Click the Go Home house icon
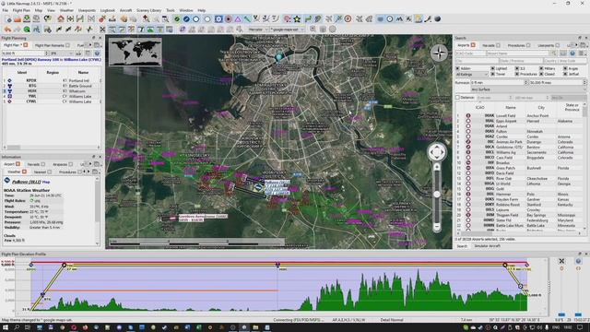Image resolution: width=590 pixels, height=332 pixels. [61, 18]
